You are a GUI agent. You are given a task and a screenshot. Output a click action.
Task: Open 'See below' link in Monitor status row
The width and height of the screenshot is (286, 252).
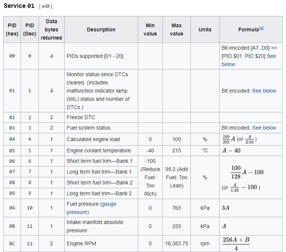pos(264,91)
